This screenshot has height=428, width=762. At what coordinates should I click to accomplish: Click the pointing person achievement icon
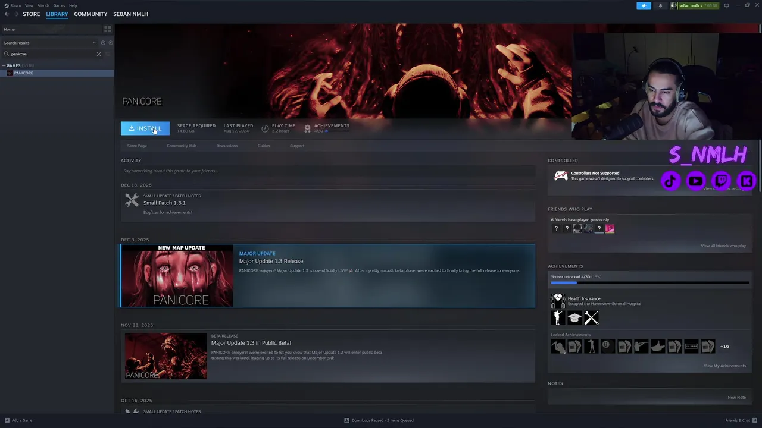click(558, 318)
